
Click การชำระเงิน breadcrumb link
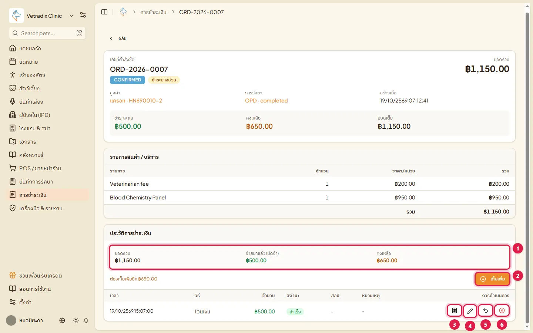153,12
